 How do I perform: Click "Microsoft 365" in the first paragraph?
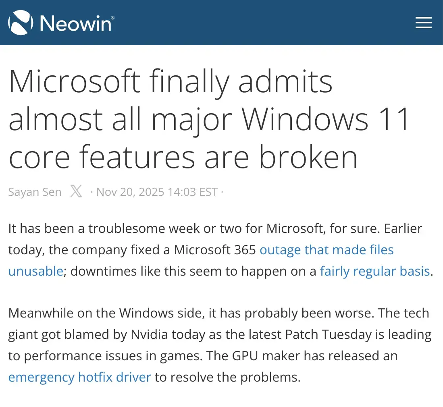click(215, 250)
